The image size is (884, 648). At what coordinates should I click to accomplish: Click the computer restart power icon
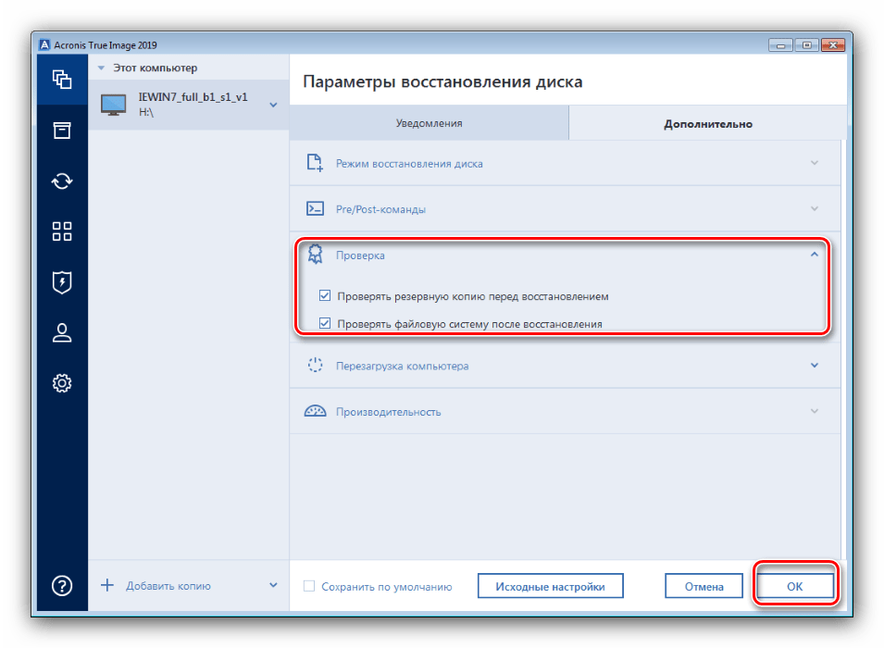coord(315,365)
